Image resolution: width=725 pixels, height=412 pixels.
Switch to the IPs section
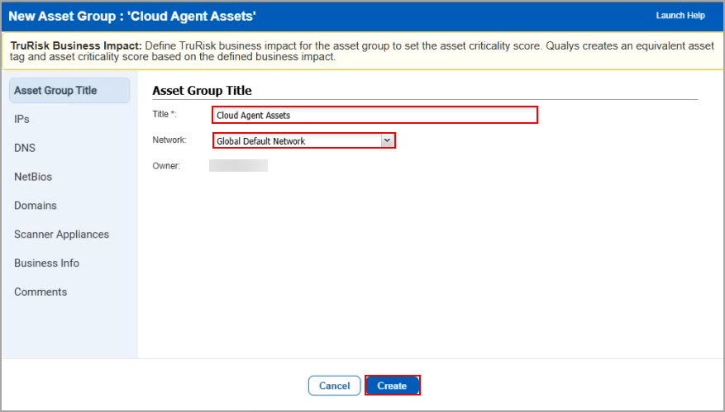click(21, 119)
